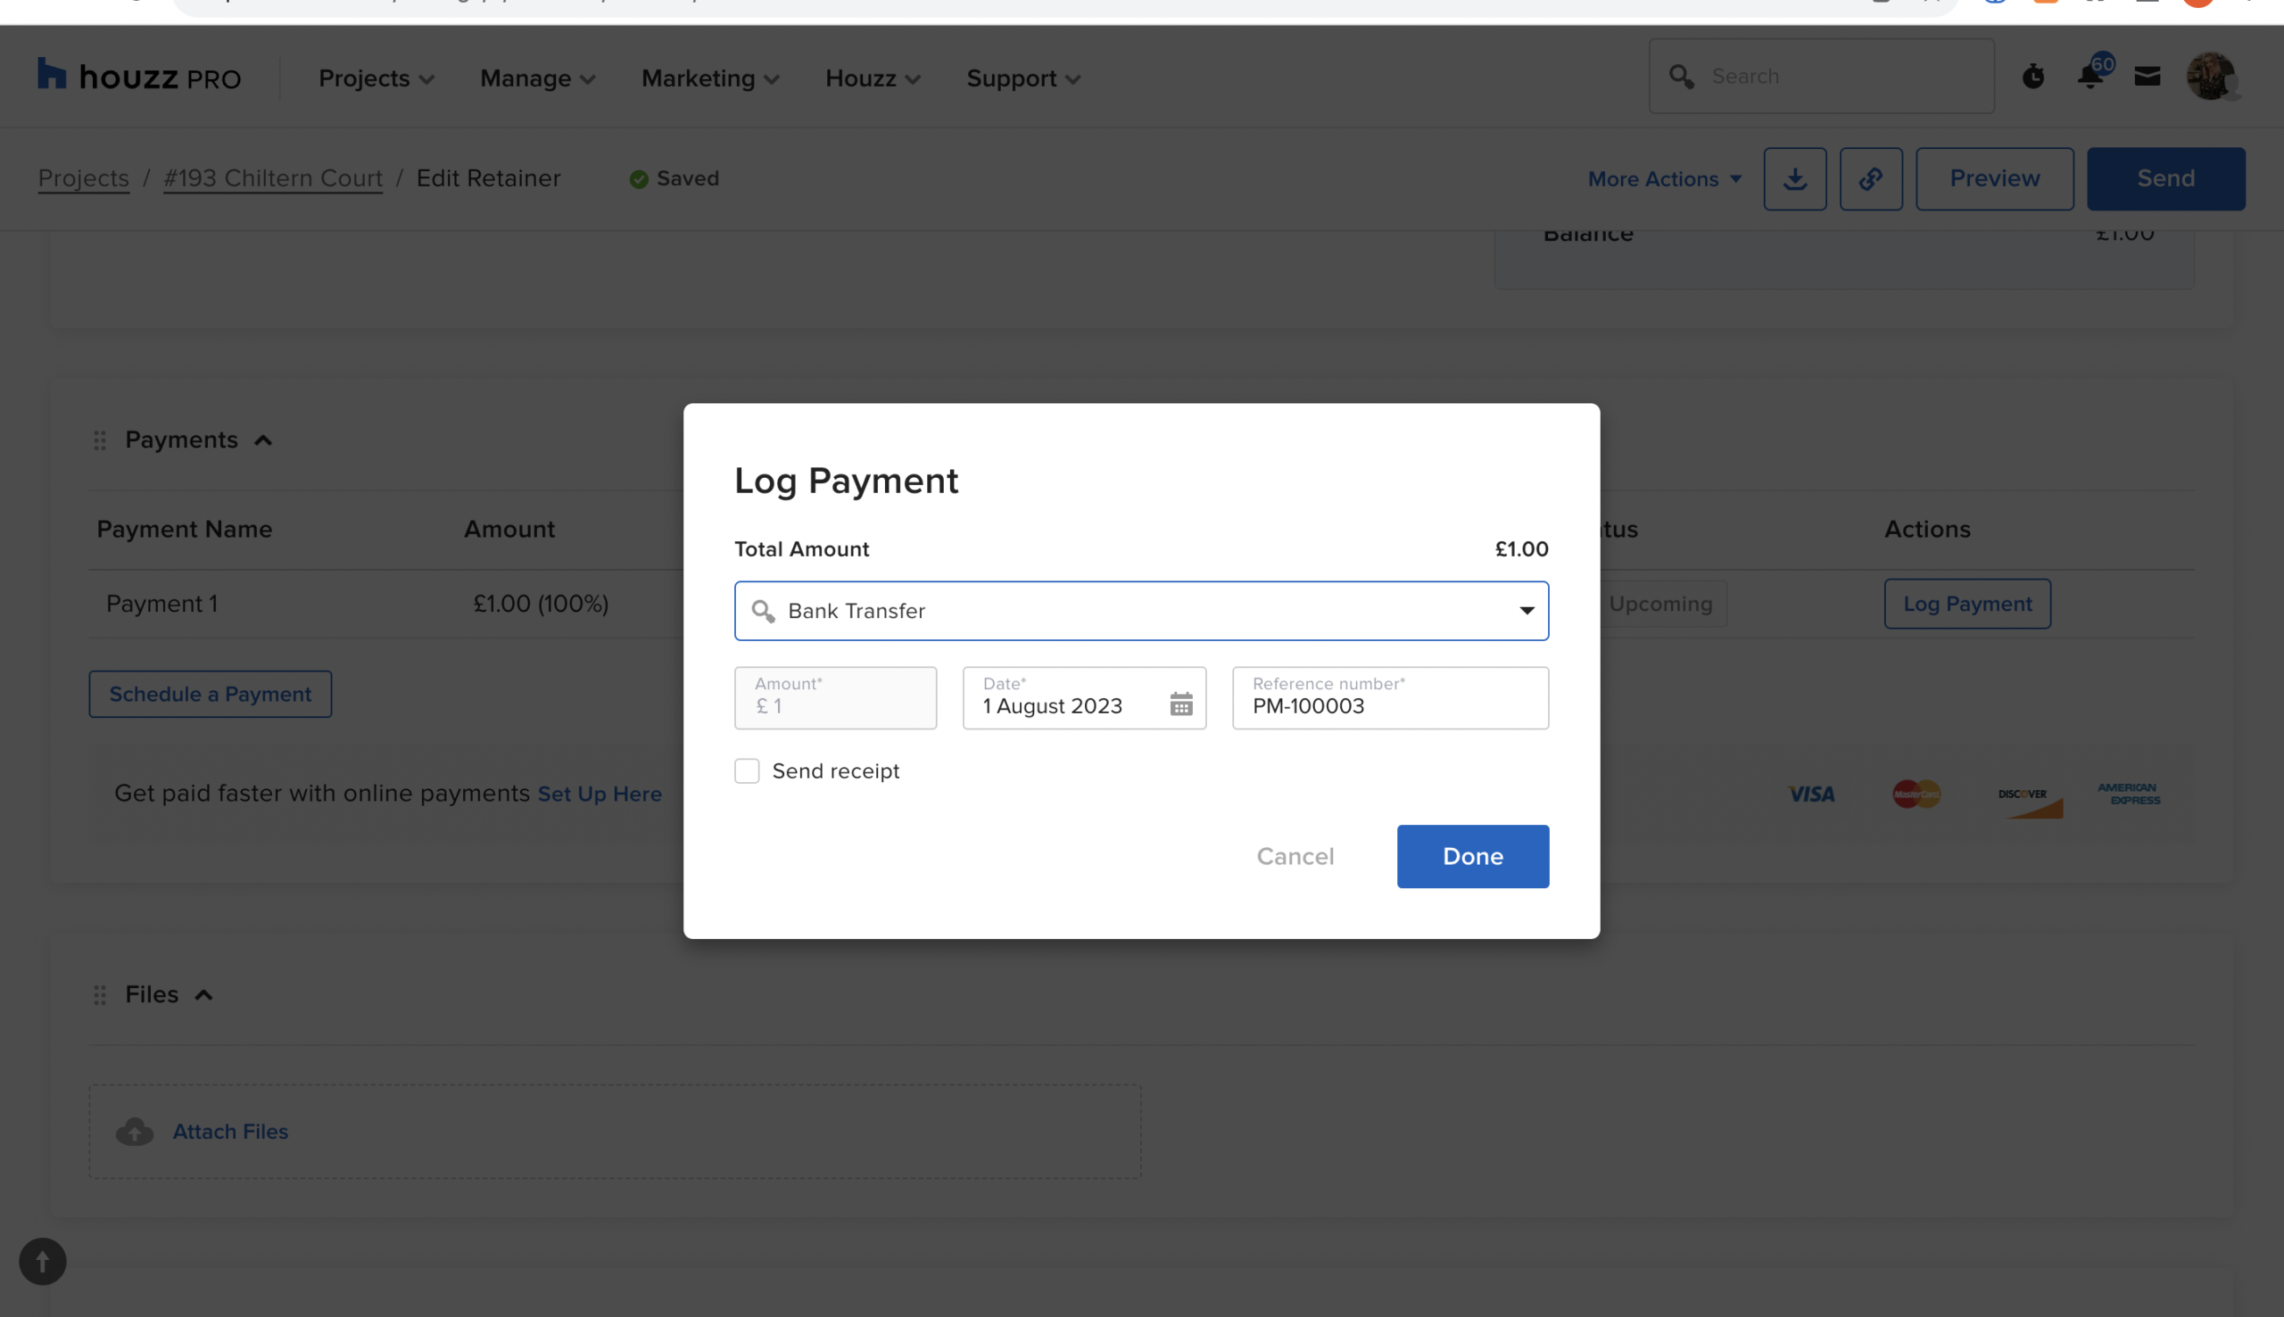
Task: Click the scroll-to-top arrow button
Action: click(x=43, y=1261)
